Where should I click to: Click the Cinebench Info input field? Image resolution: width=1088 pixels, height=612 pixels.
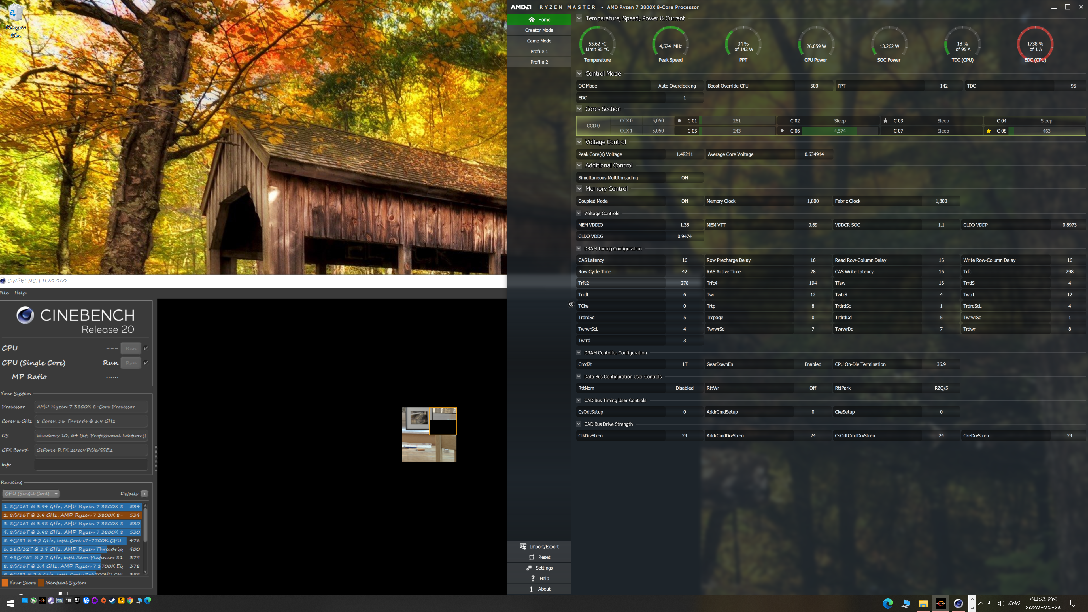91,465
